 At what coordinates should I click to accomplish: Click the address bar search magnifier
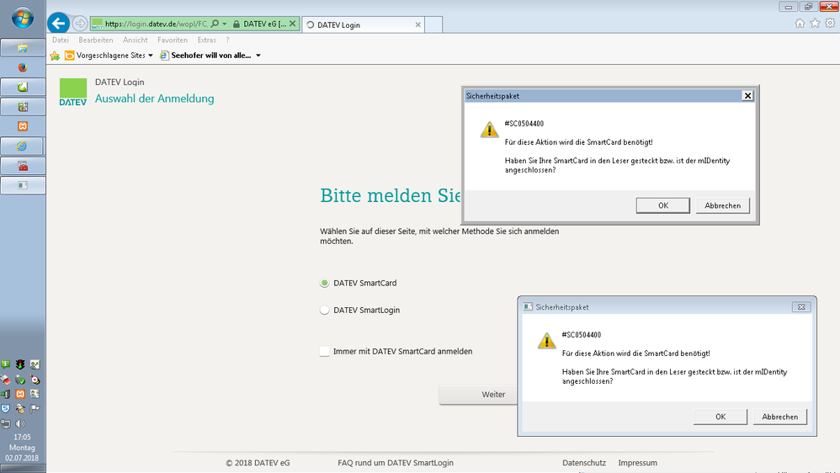click(215, 24)
